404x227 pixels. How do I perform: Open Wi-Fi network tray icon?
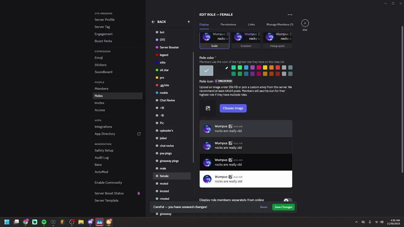(x=376, y=222)
